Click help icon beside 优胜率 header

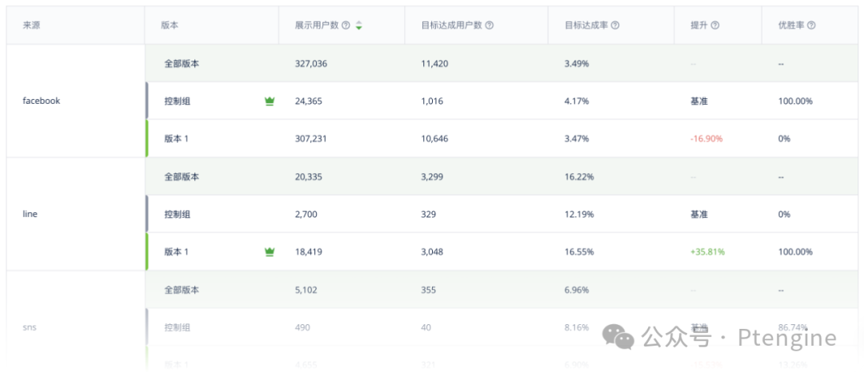point(811,26)
